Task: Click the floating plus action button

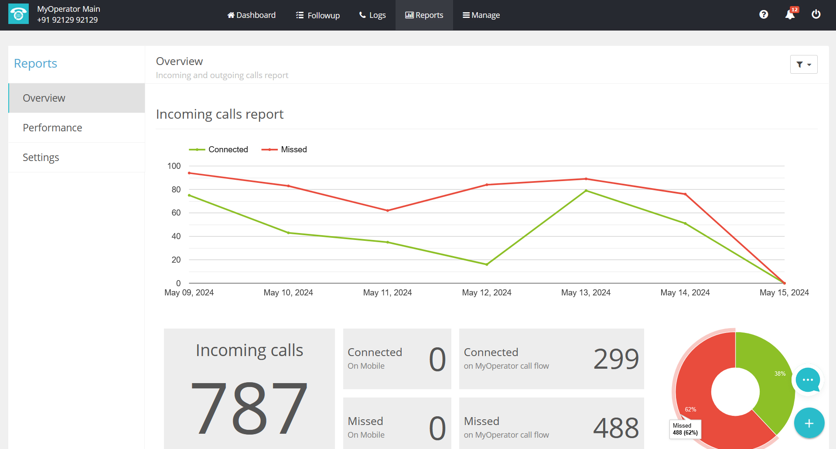Action: (809, 423)
